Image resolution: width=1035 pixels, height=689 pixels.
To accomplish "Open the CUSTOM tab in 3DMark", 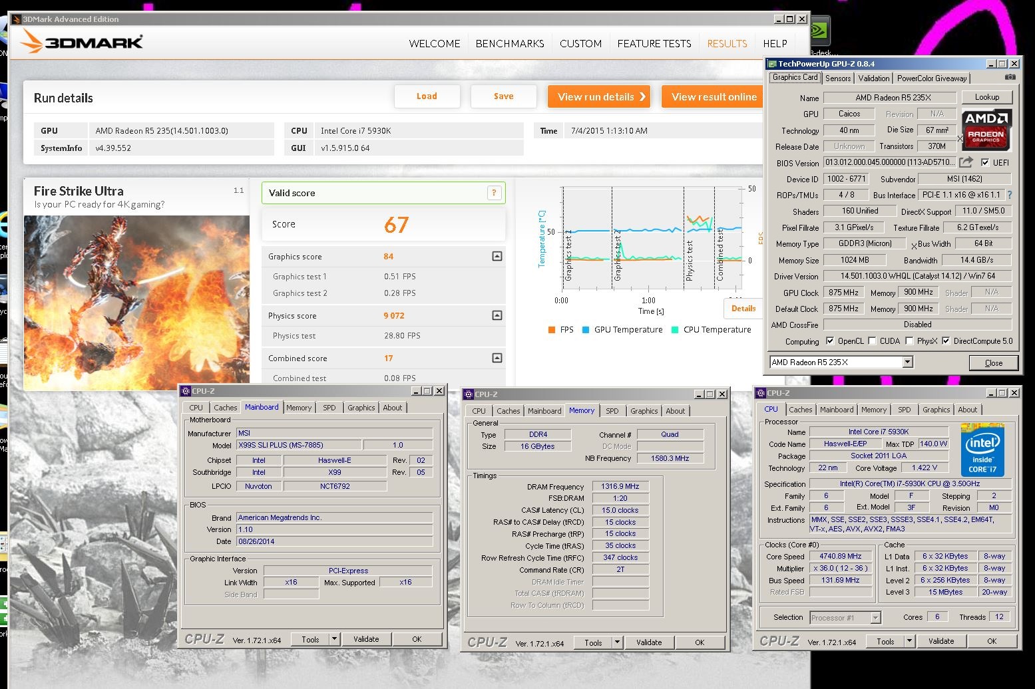I will [x=580, y=43].
